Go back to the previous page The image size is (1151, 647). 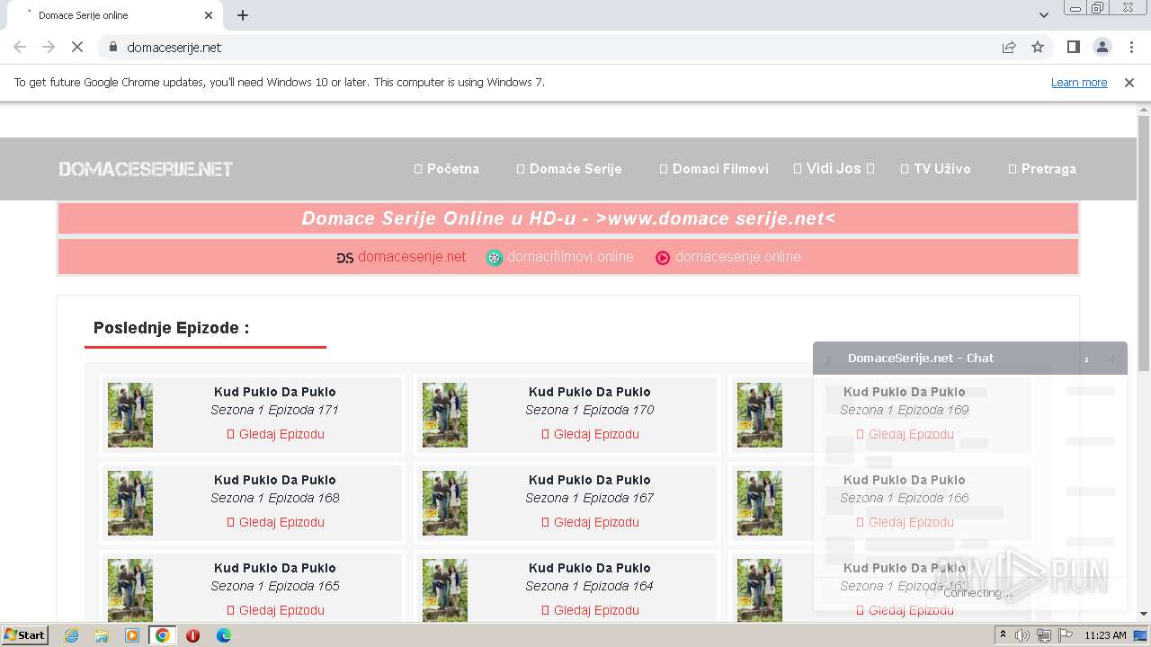tap(20, 47)
